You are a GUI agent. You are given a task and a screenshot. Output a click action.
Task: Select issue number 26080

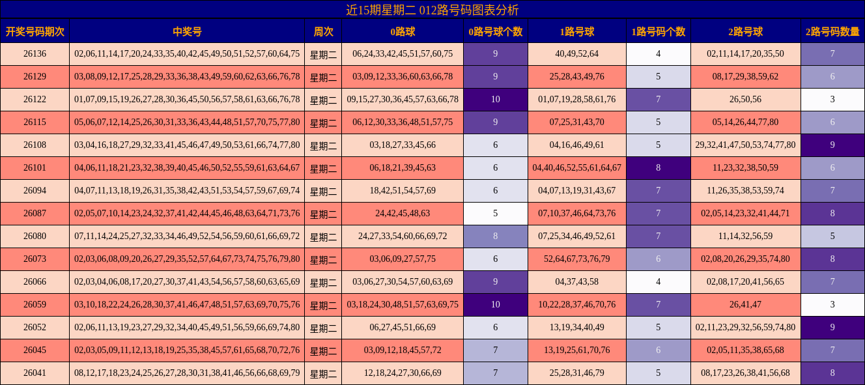click(x=35, y=236)
